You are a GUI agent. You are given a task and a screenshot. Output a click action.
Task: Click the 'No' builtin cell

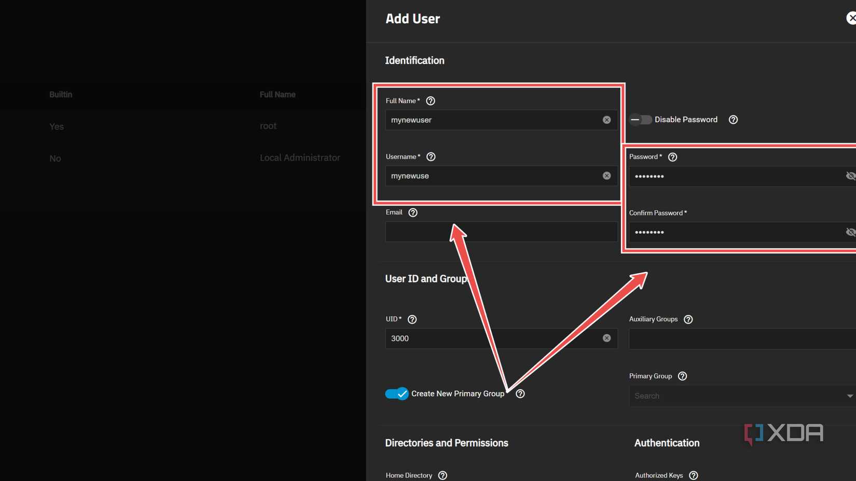[55, 159]
